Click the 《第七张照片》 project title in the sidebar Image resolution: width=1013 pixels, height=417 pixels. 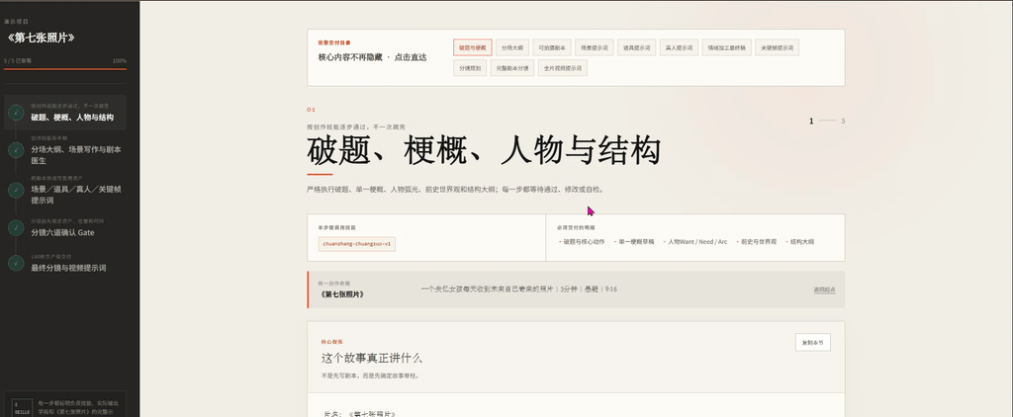point(42,39)
